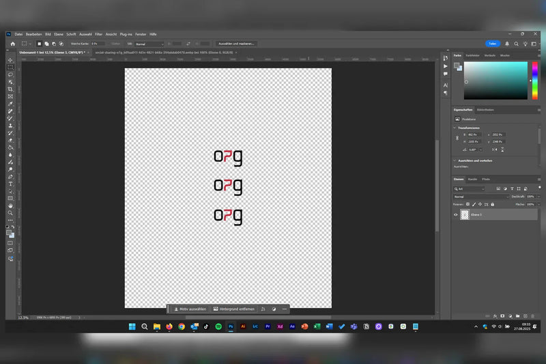This screenshot has width=546, height=364.
Task: Hide the Ebene 1 layer visibility
Action: point(456,214)
